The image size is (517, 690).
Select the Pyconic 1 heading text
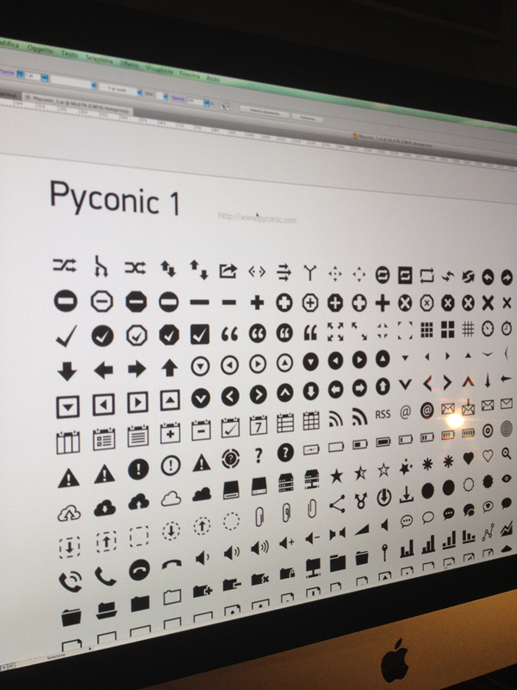tap(115, 199)
